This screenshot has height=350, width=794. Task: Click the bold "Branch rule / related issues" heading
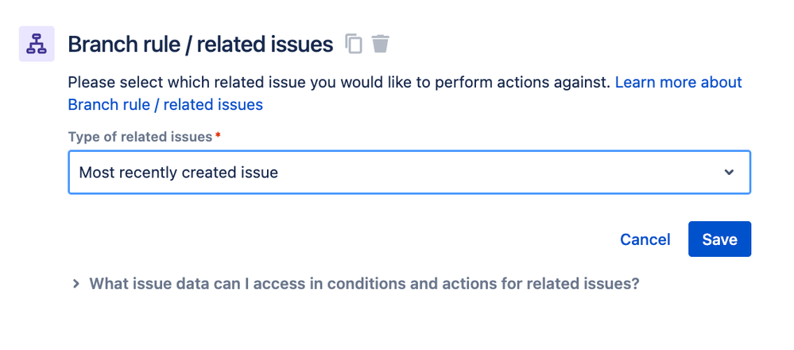(200, 45)
